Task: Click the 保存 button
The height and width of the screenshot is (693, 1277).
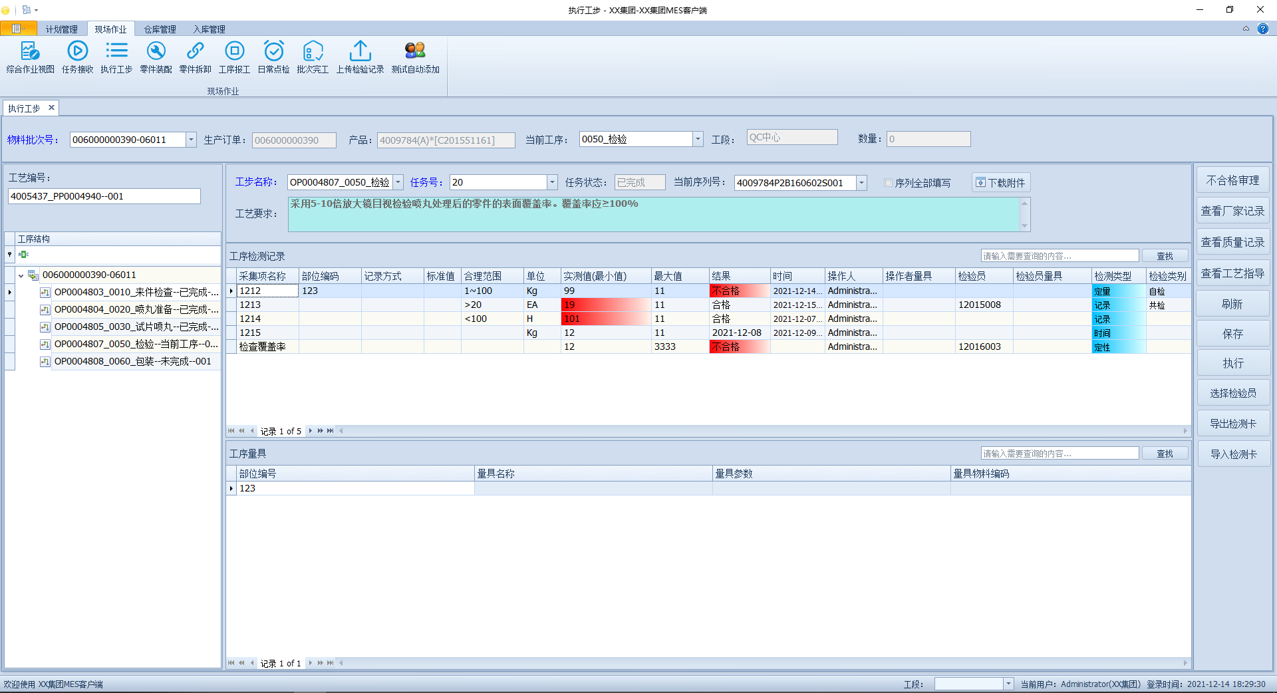Action: coord(1233,333)
